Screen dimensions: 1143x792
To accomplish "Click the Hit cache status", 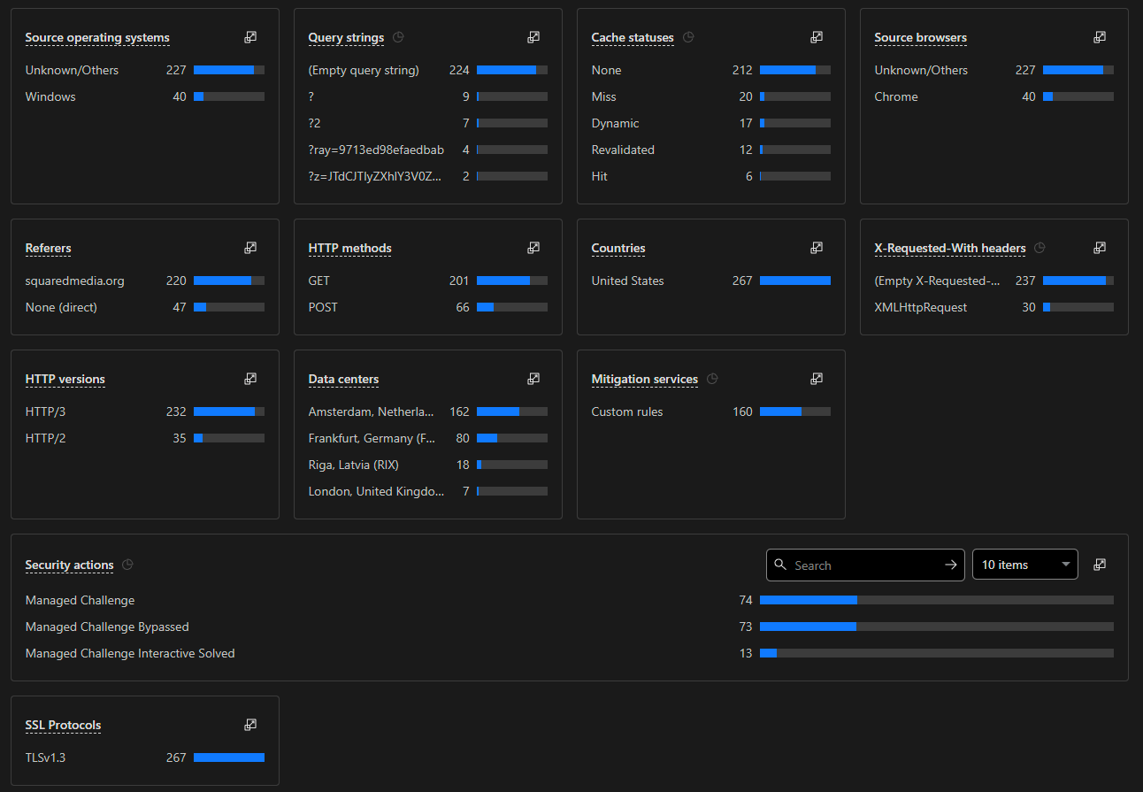I will 711,176.
